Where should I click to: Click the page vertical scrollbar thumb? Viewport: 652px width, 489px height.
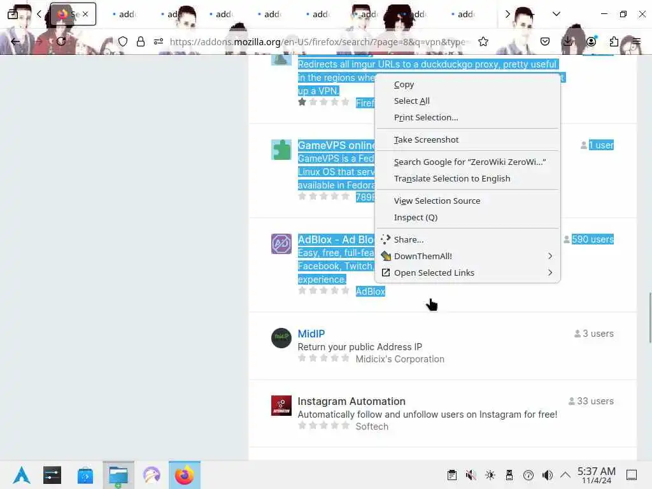click(x=649, y=318)
